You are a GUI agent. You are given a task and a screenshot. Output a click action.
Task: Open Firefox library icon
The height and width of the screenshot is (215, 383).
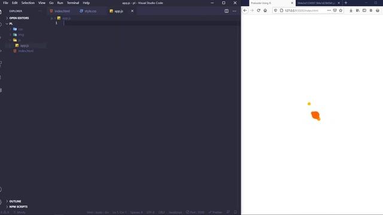358,11
